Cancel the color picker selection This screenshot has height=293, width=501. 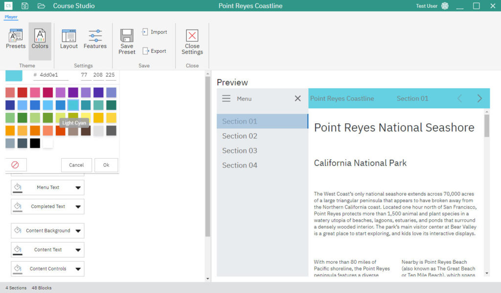(x=76, y=165)
